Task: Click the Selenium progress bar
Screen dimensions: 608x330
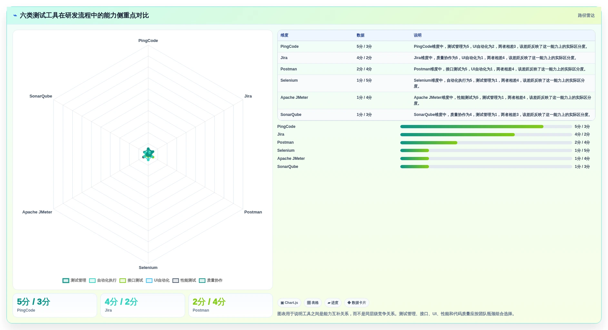Action: coord(486,150)
